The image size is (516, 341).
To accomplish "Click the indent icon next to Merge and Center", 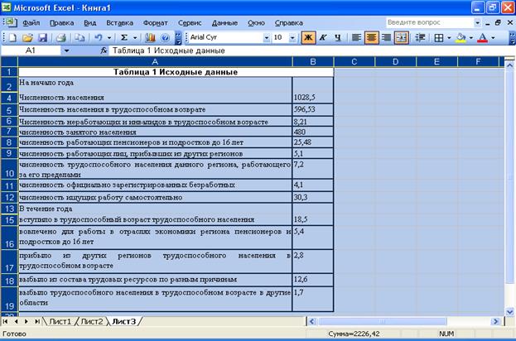I will click(420, 38).
